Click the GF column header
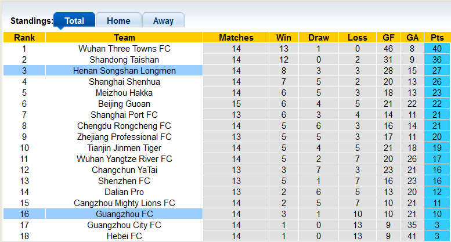451x242 pixels. (388, 37)
